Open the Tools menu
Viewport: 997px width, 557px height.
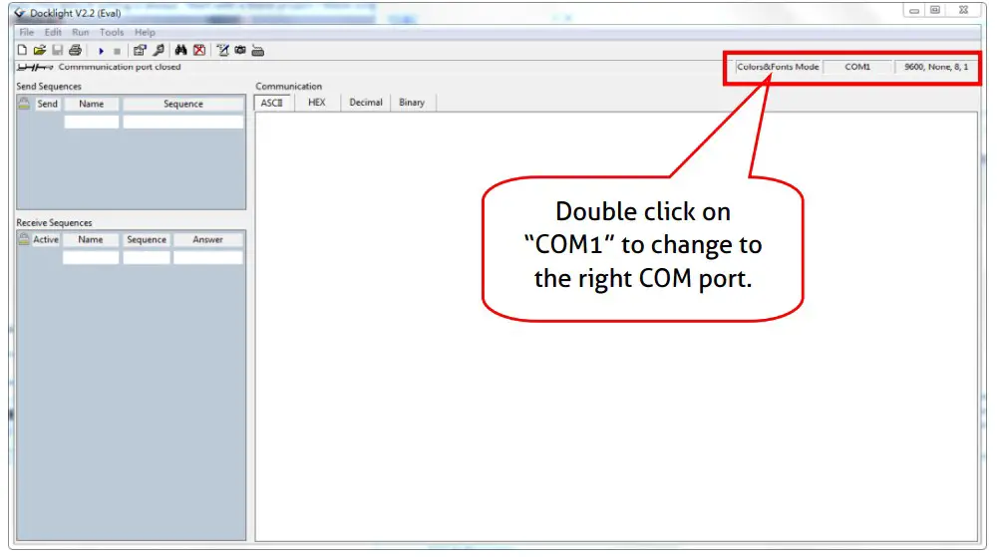point(112,33)
